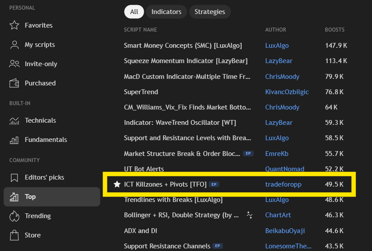Image resolution: width=372 pixels, height=251 pixels.
Task: Open Fundamentals built-in section
Action: coord(46,140)
